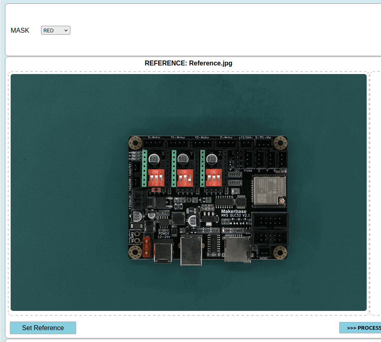Select the ESP32 Wi-Fi module on board

pyautogui.click(x=269, y=190)
